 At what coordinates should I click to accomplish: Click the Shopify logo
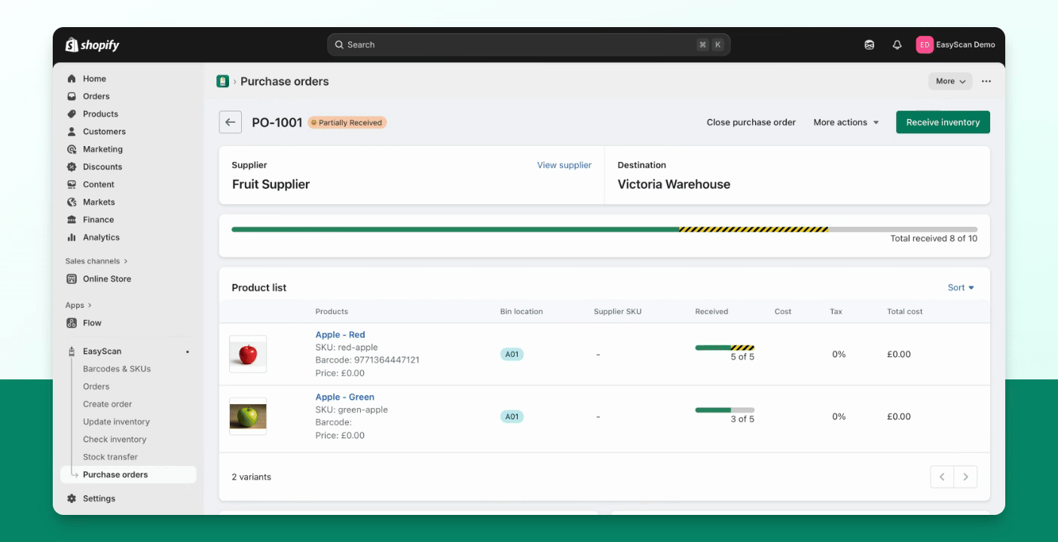[x=92, y=45]
